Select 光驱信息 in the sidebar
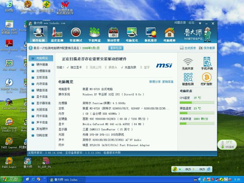The width and height of the screenshot is (244, 183). click(x=41, y=110)
